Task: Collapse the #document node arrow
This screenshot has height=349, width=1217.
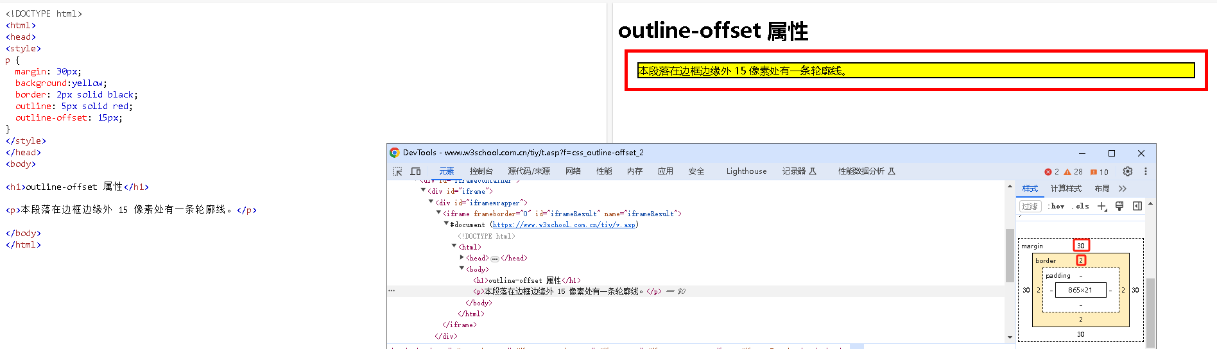Action: click(x=446, y=224)
